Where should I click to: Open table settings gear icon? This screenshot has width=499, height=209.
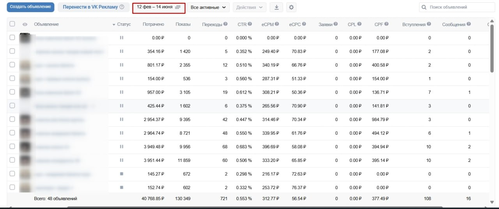291,7
